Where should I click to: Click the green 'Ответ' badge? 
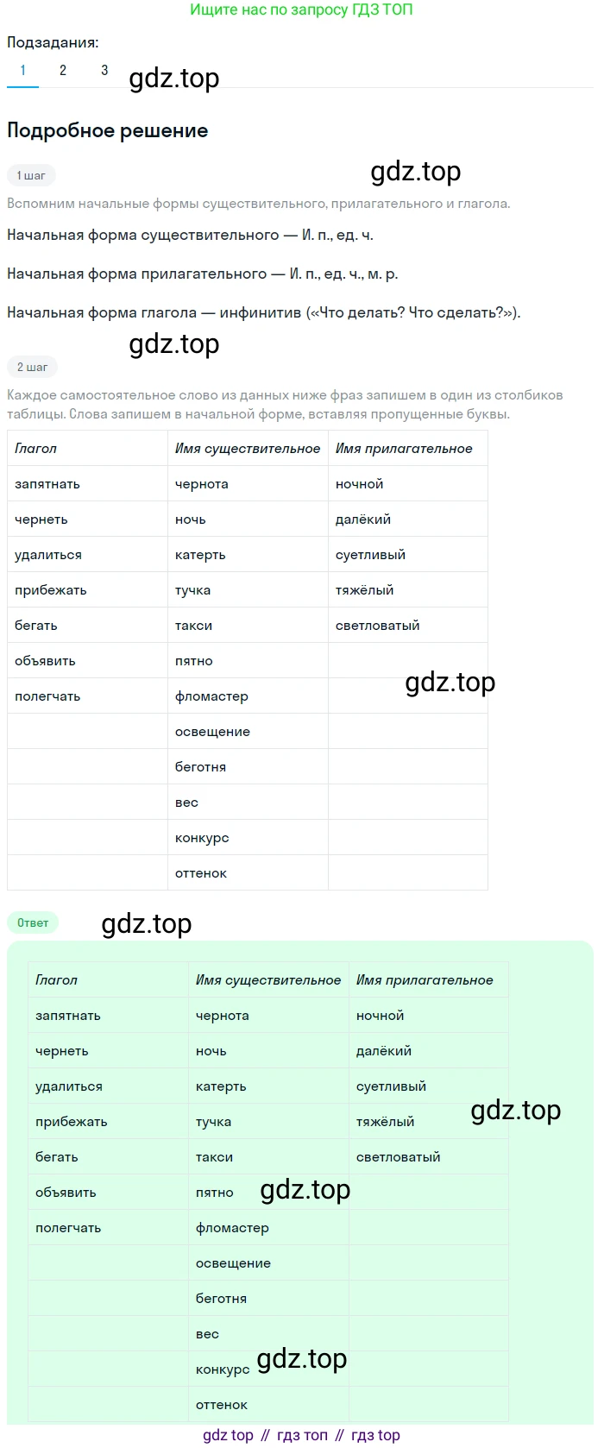(x=33, y=922)
